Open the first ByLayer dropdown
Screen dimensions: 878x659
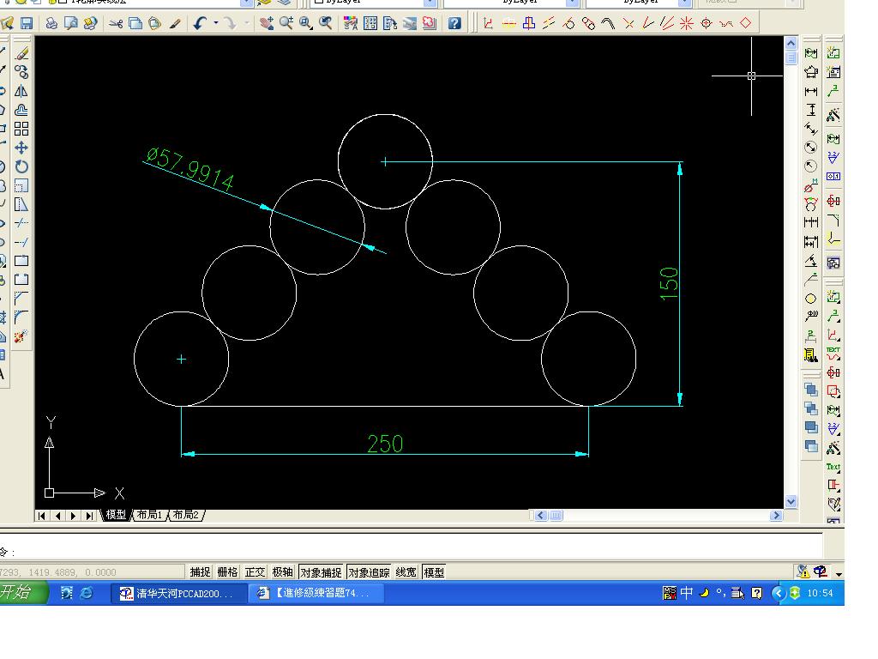[x=430, y=3]
